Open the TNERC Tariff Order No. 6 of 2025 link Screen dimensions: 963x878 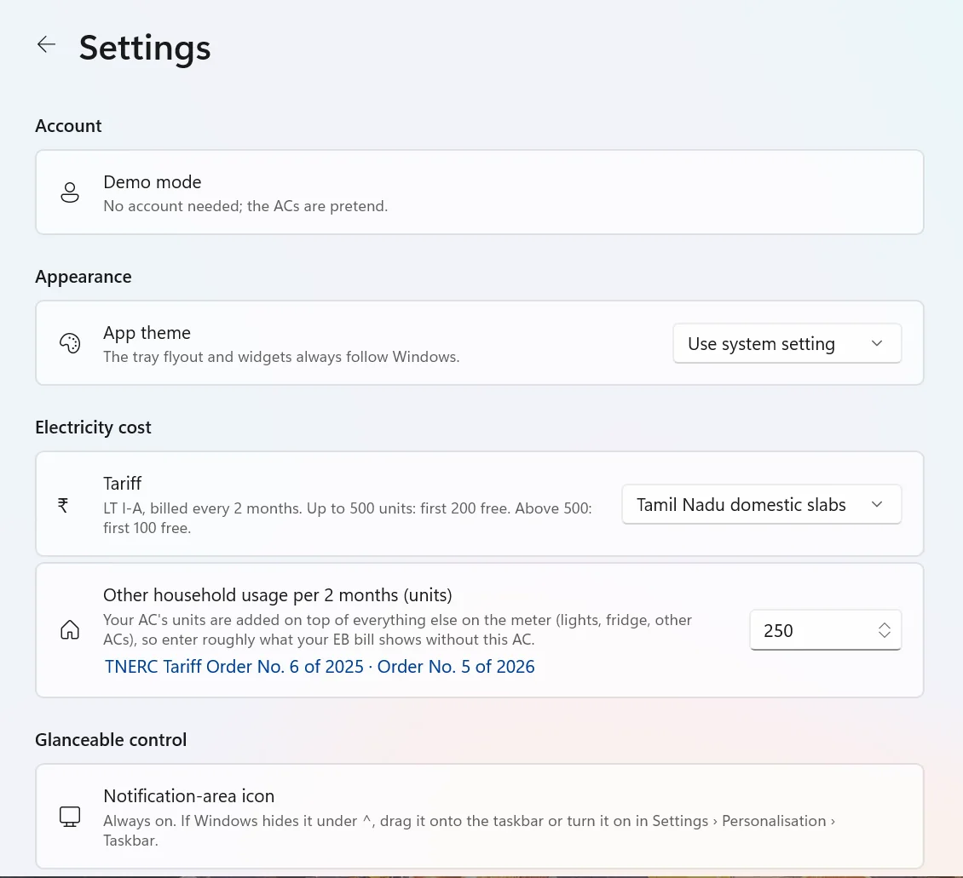(x=234, y=666)
